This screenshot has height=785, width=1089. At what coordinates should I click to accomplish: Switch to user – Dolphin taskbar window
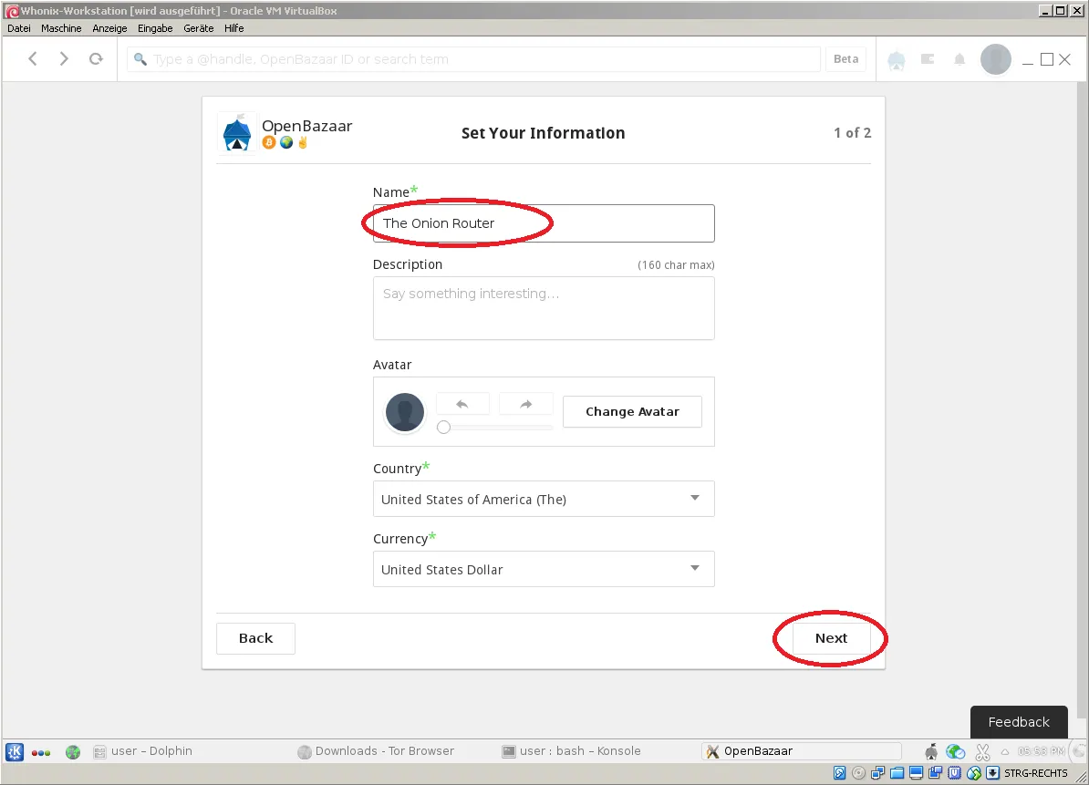[142, 751]
